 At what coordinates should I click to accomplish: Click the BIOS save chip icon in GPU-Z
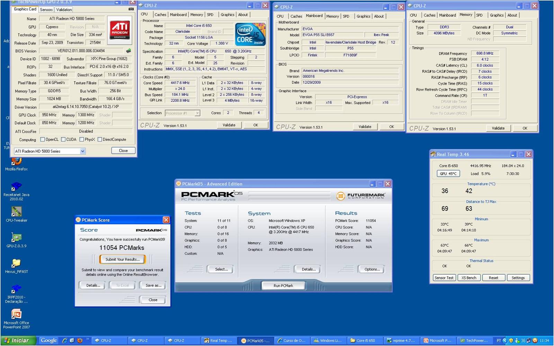pos(128,51)
